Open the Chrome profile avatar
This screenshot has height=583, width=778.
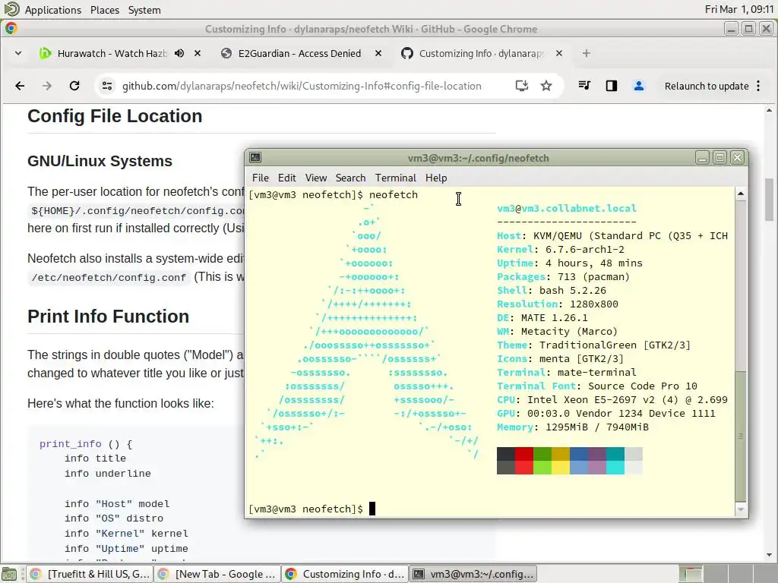pos(638,86)
